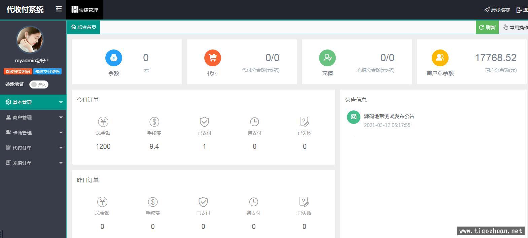This screenshot has height=238, width=528.
Task: Click the logout icon at top right
Action: (x=519, y=10)
